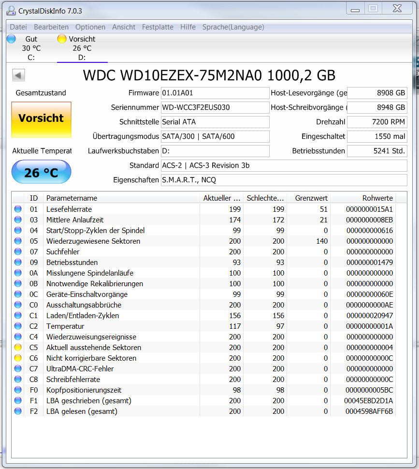Click raw value 00045E8D2D1A
This screenshot has height=469, width=419.
click(x=368, y=400)
